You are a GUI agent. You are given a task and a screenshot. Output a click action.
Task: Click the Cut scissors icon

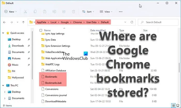[25, 12]
